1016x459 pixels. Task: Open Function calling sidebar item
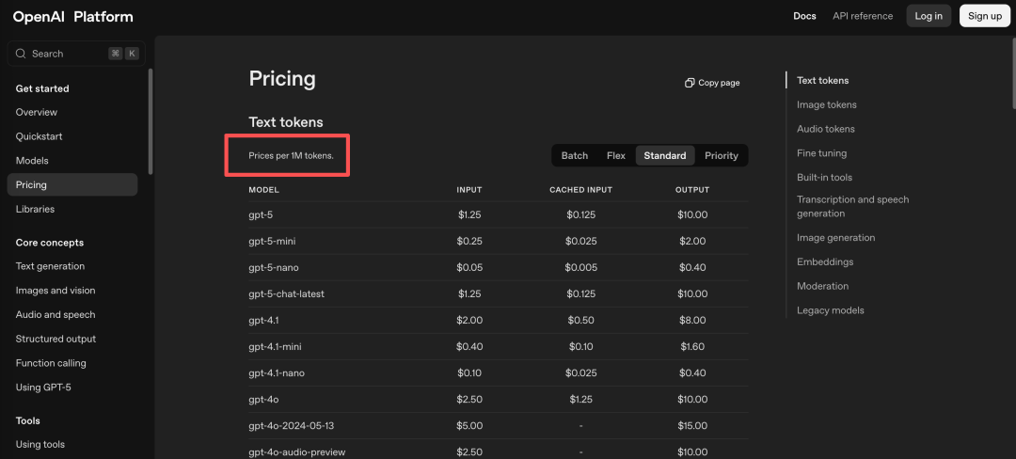click(x=51, y=363)
